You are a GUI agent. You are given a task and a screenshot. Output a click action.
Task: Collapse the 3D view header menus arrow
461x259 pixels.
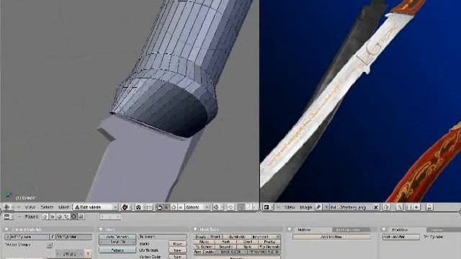point(19,207)
